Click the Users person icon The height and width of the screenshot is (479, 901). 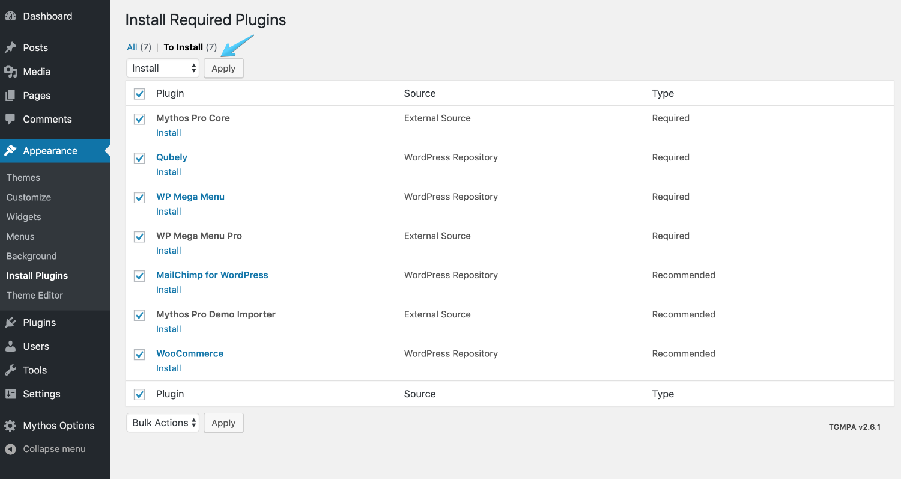[10, 346]
